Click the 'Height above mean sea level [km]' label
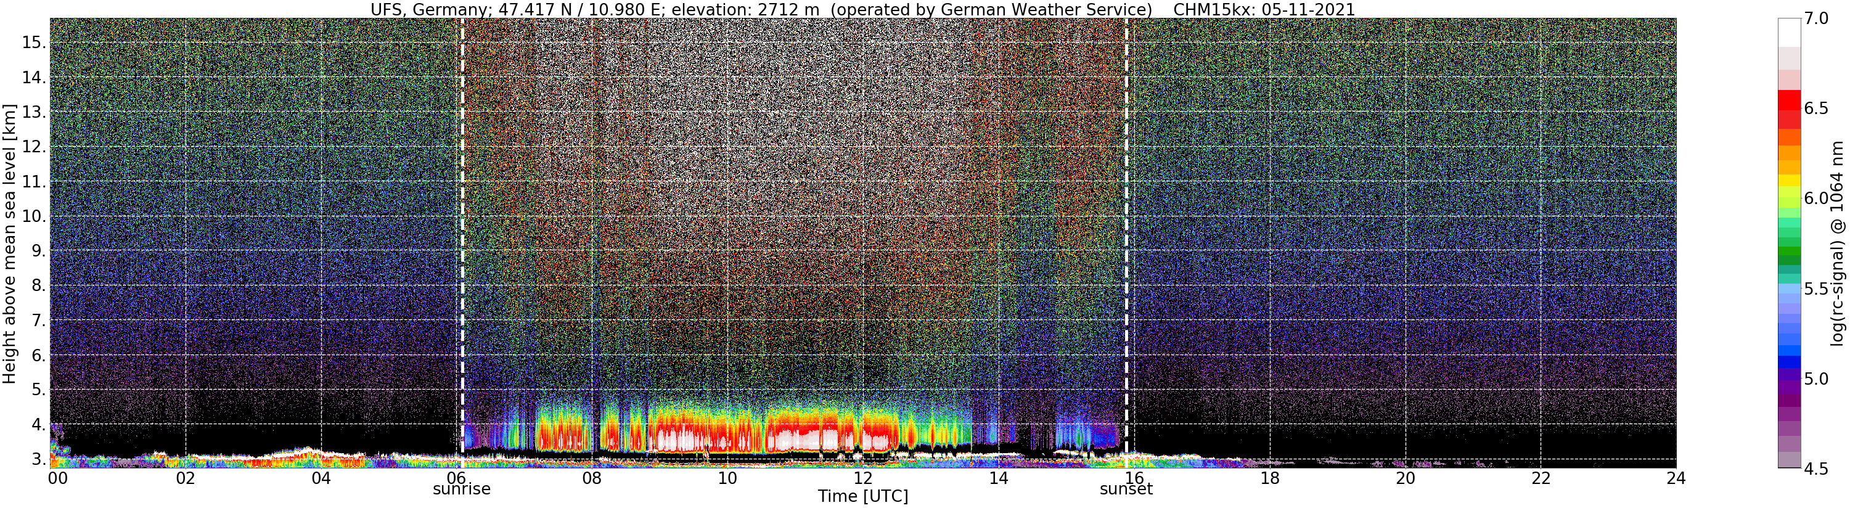 (x=9, y=244)
